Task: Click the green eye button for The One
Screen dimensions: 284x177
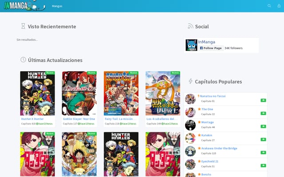Action: [263, 113]
